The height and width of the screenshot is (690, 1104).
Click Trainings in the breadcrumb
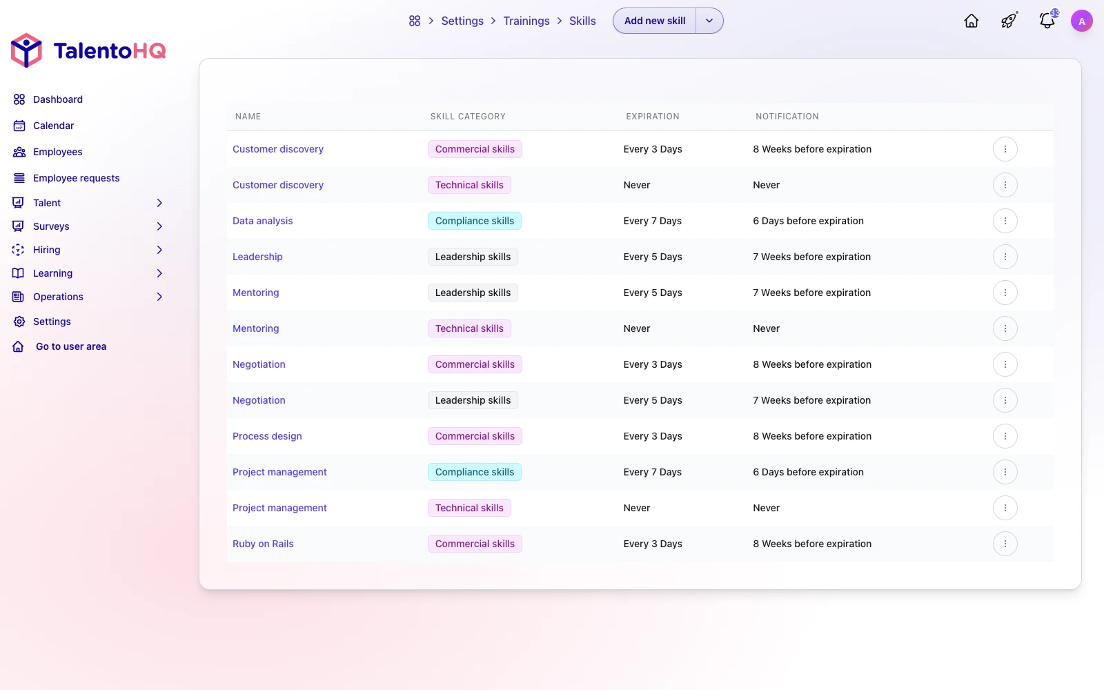click(x=526, y=21)
